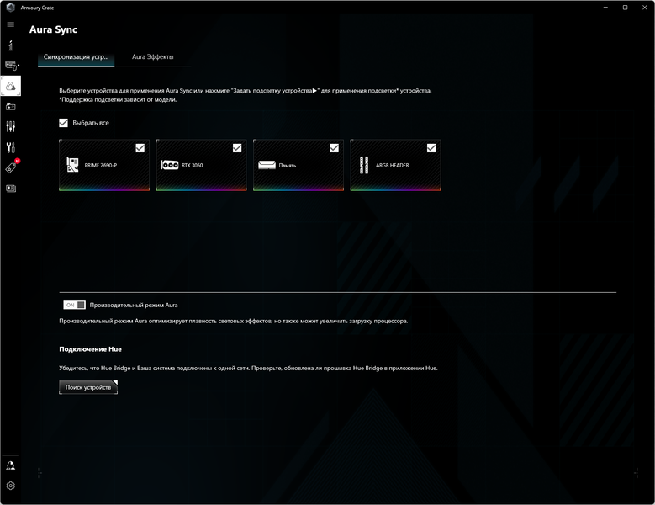
Task: Click the 'ARGB HEADER' label
Action: pos(393,166)
